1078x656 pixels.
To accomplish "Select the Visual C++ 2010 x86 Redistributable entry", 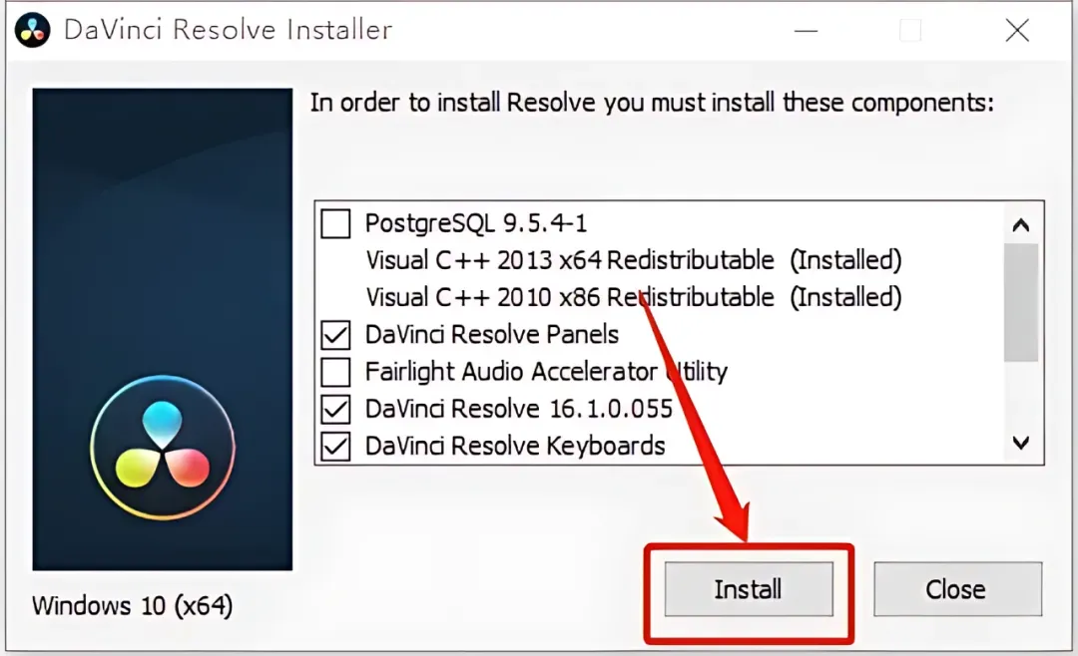I will [x=633, y=297].
